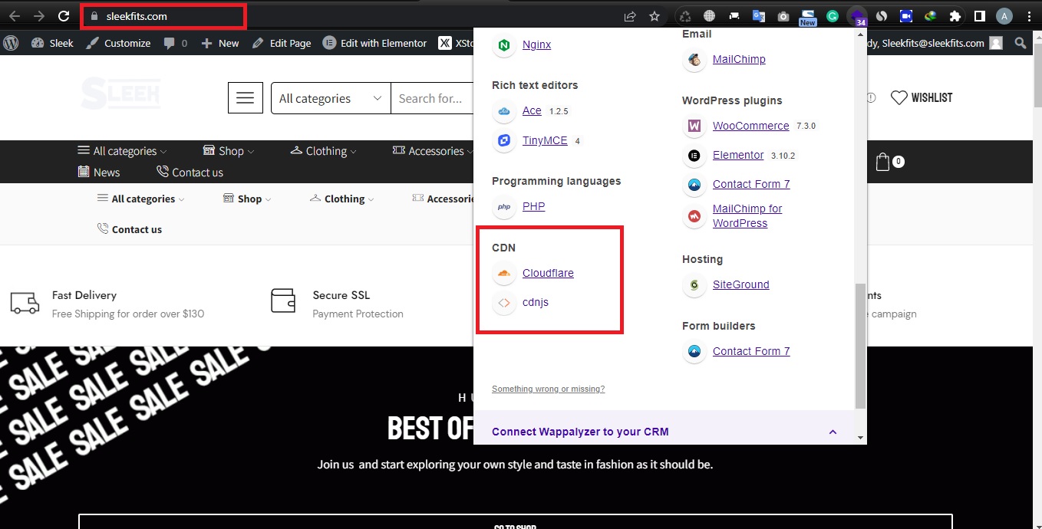The image size is (1042, 529).
Task: Click the Sleek site logo
Action: pyautogui.click(x=120, y=94)
